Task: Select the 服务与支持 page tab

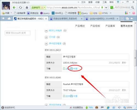Action: [x=126, y=26]
